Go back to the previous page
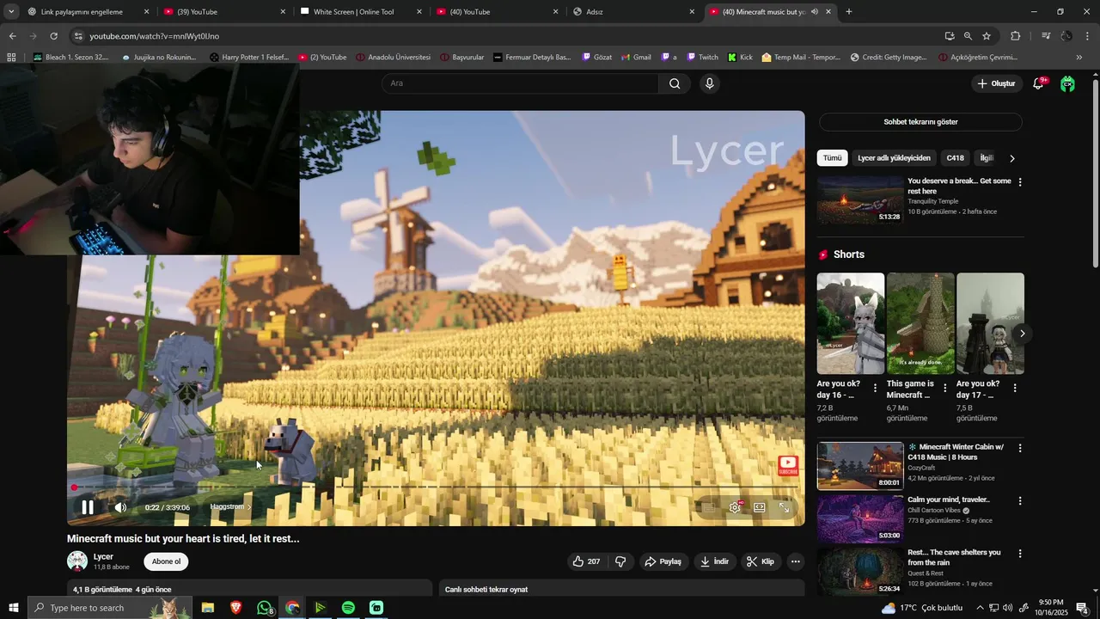Image resolution: width=1100 pixels, height=619 pixels. tap(12, 36)
